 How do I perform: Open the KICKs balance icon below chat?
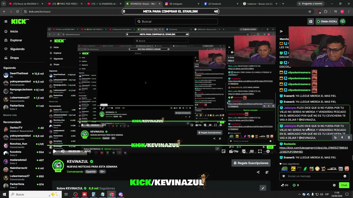coord(294,185)
